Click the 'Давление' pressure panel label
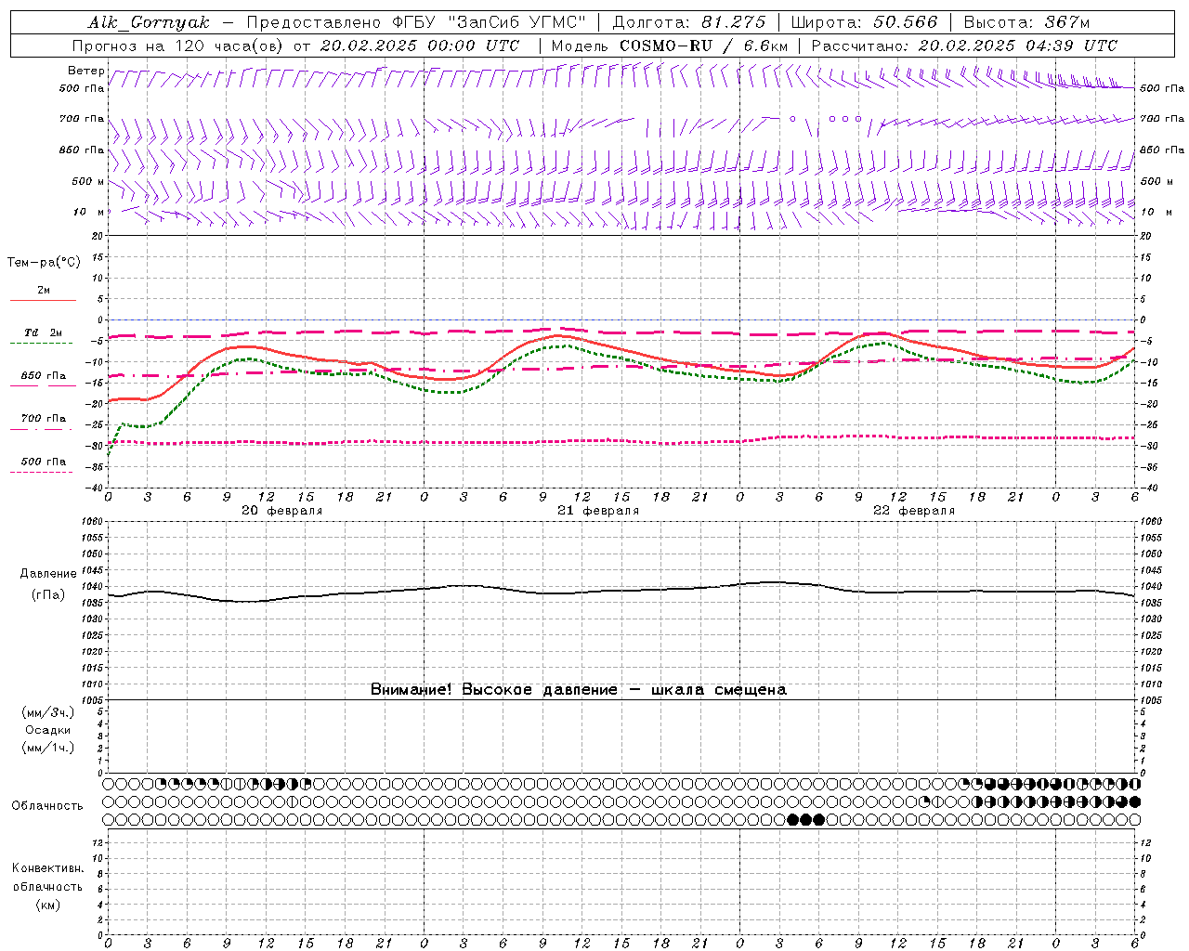 point(48,574)
